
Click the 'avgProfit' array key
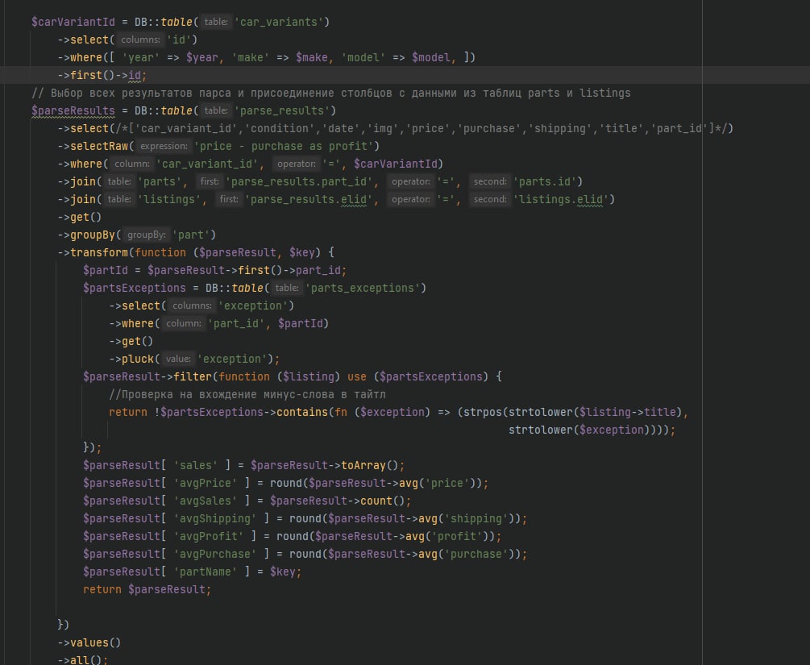point(209,536)
